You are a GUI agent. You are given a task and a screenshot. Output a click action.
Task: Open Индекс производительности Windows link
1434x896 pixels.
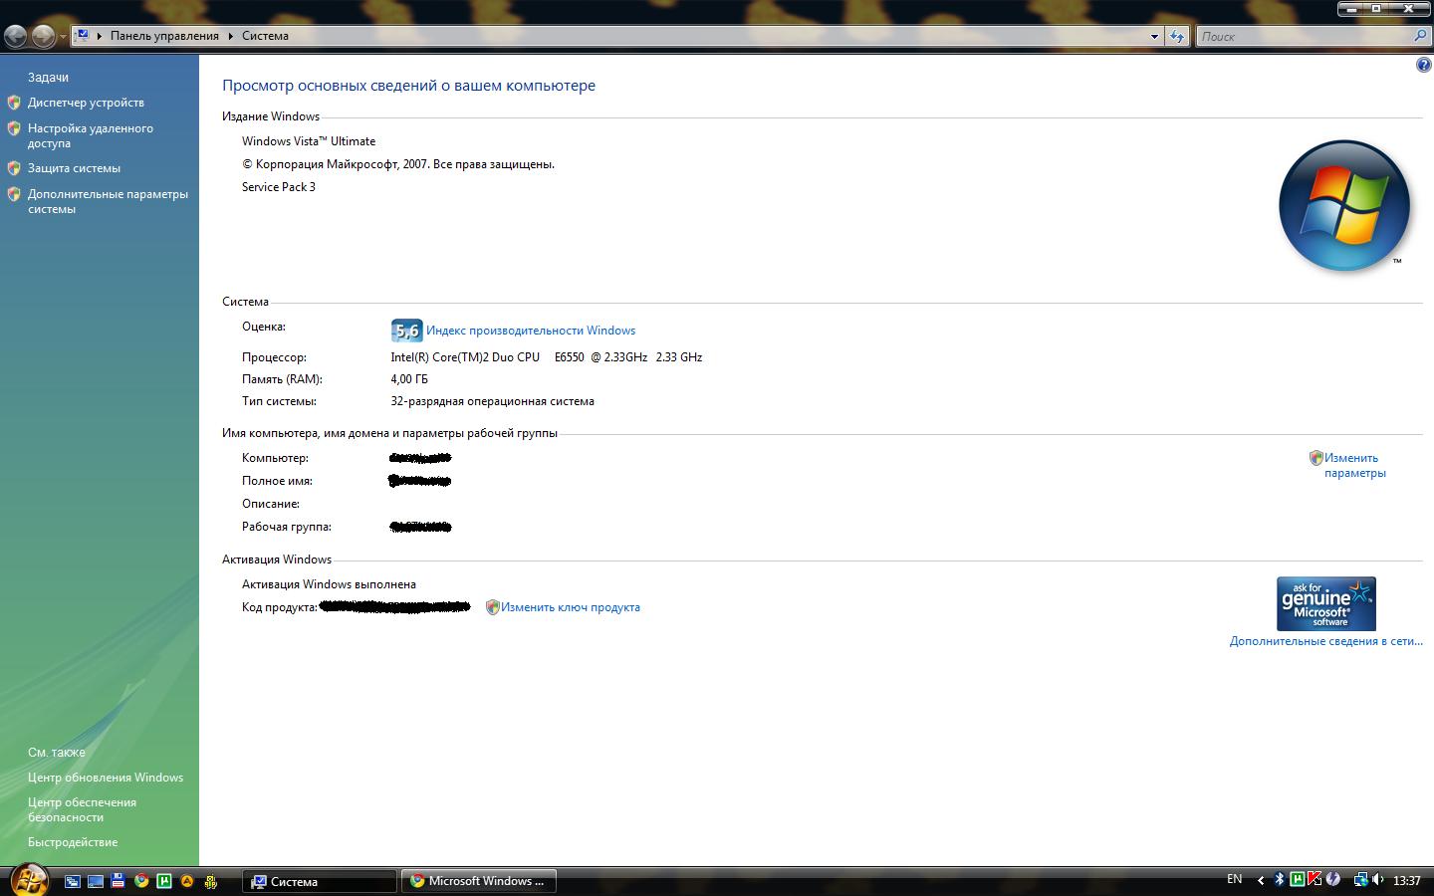click(531, 331)
